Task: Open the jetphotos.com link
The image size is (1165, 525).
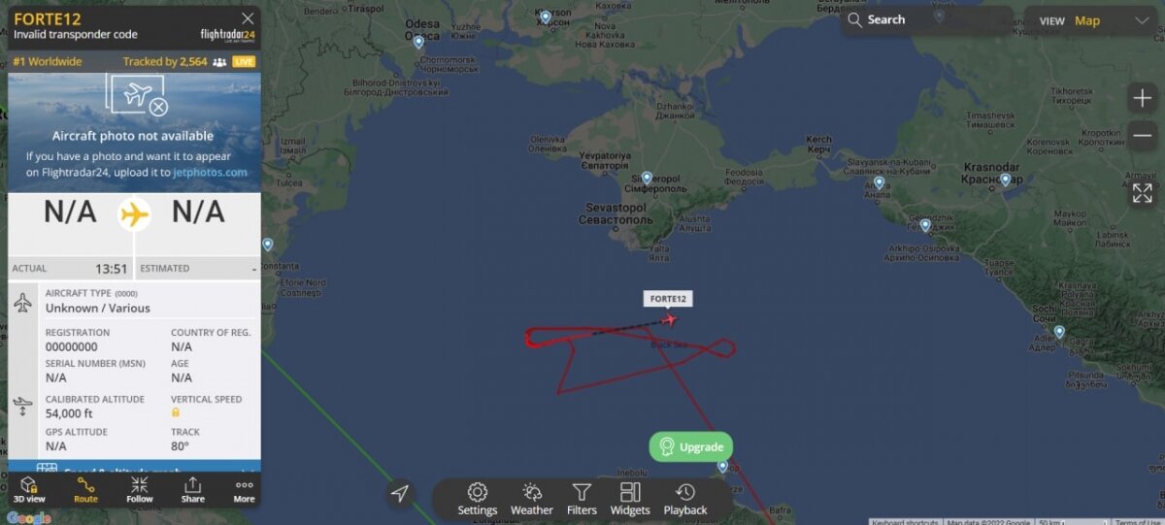Action: (210, 173)
